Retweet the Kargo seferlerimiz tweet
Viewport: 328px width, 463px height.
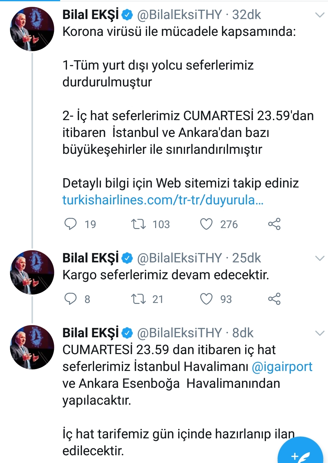coord(138,299)
